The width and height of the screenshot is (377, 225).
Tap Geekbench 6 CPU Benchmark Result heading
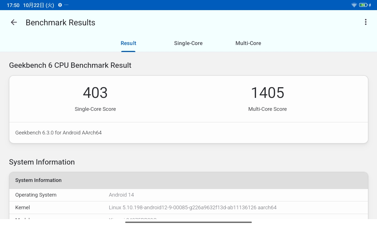(70, 65)
